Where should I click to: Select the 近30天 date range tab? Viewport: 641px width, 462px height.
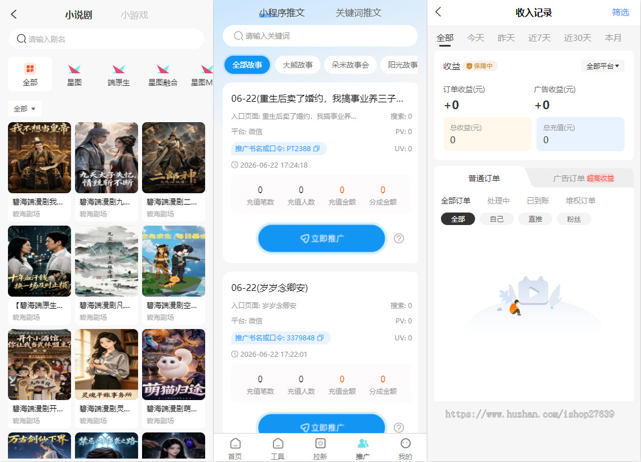(x=577, y=38)
